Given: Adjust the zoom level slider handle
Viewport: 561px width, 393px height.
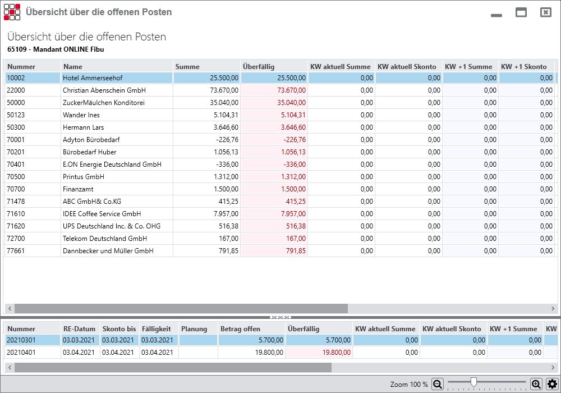Looking at the screenshot, I should pos(473,382).
